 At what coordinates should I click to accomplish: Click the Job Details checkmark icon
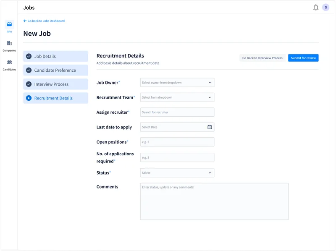point(29,56)
